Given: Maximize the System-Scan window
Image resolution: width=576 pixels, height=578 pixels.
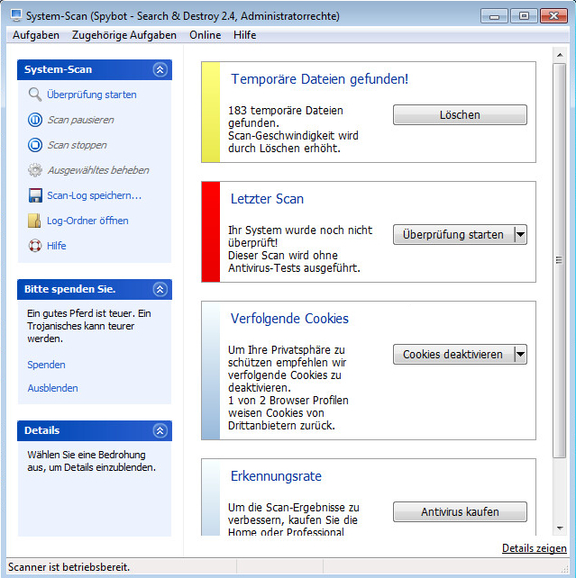Looking at the screenshot, I should tap(524, 16).
